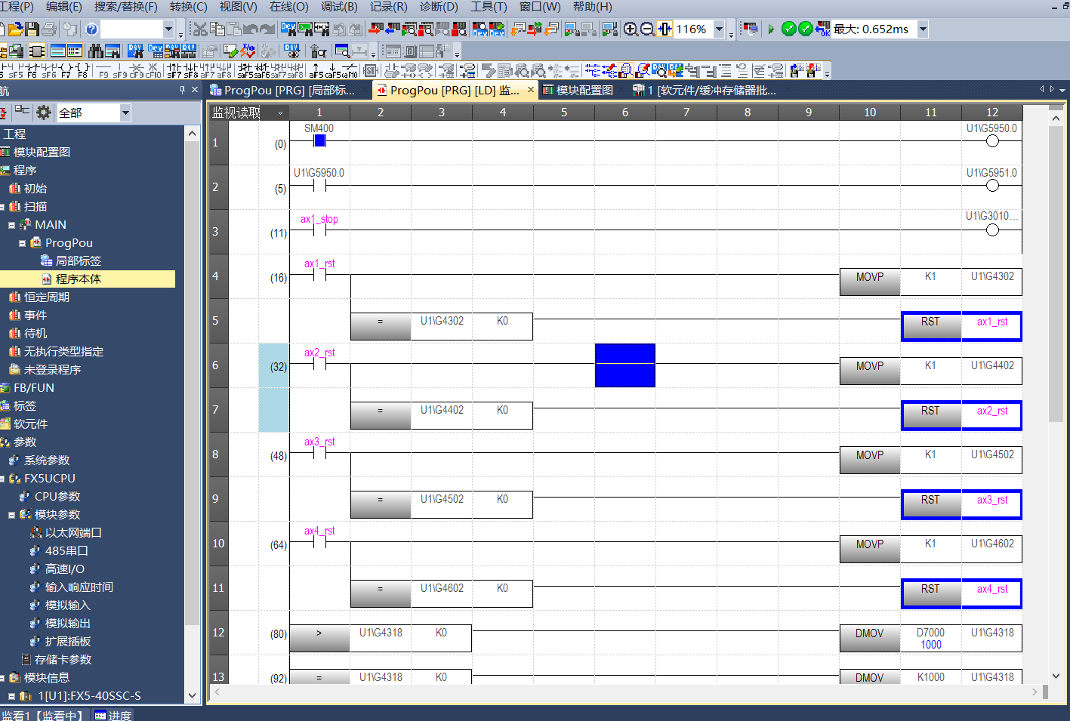Click the Cut scissors icon in toolbar

[200, 29]
